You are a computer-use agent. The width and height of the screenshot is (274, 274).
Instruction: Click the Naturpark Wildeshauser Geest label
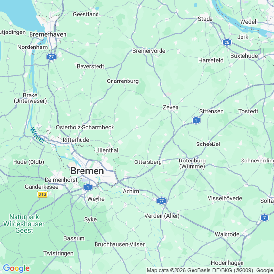(x=24, y=224)
